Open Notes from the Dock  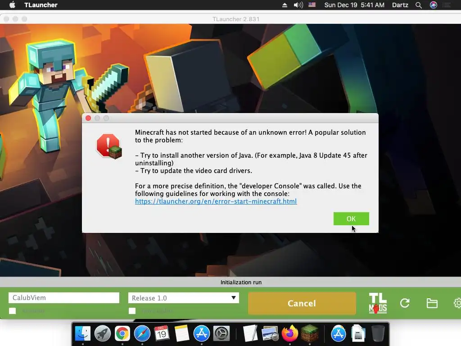(x=182, y=333)
